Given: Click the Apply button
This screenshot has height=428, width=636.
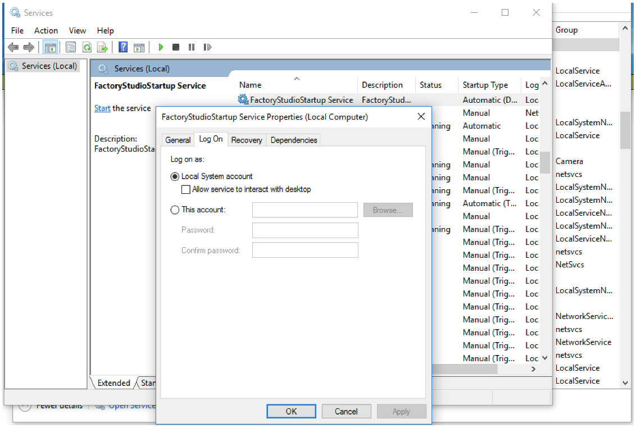Looking at the screenshot, I should 401,411.
